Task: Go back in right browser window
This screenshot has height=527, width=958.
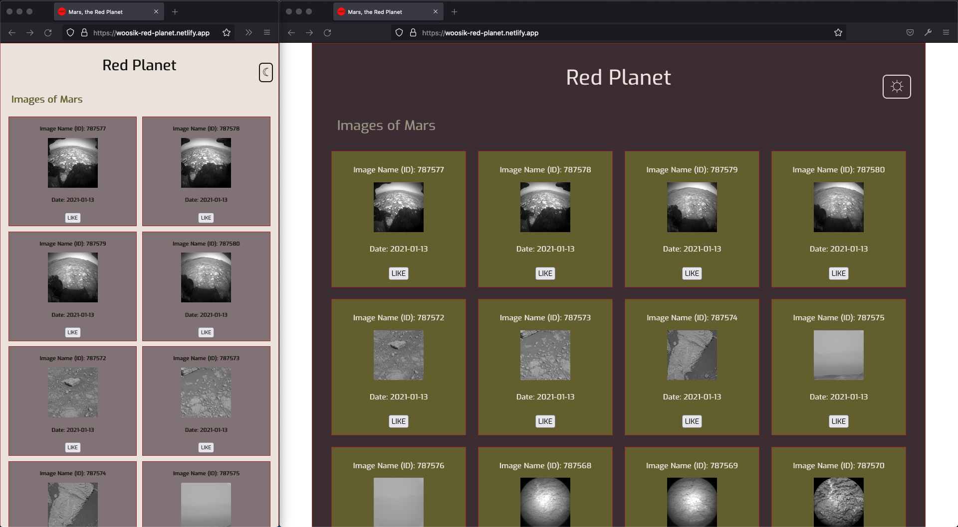Action: (291, 33)
